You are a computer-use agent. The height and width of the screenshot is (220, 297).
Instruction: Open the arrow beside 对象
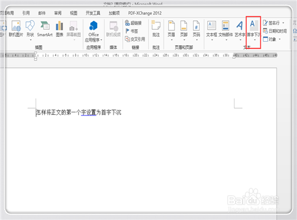280,39
